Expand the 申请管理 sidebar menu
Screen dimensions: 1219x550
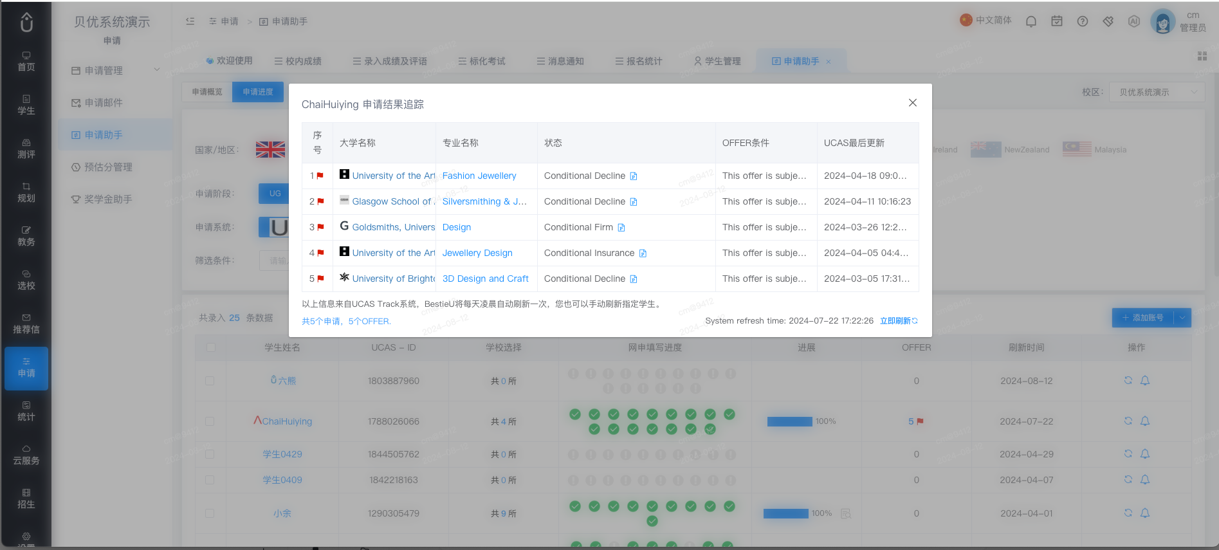[116, 70]
